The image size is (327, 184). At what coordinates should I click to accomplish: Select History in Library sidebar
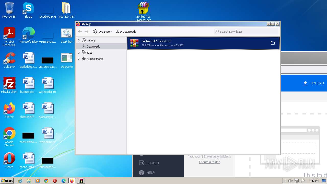click(x=91, y=40)
